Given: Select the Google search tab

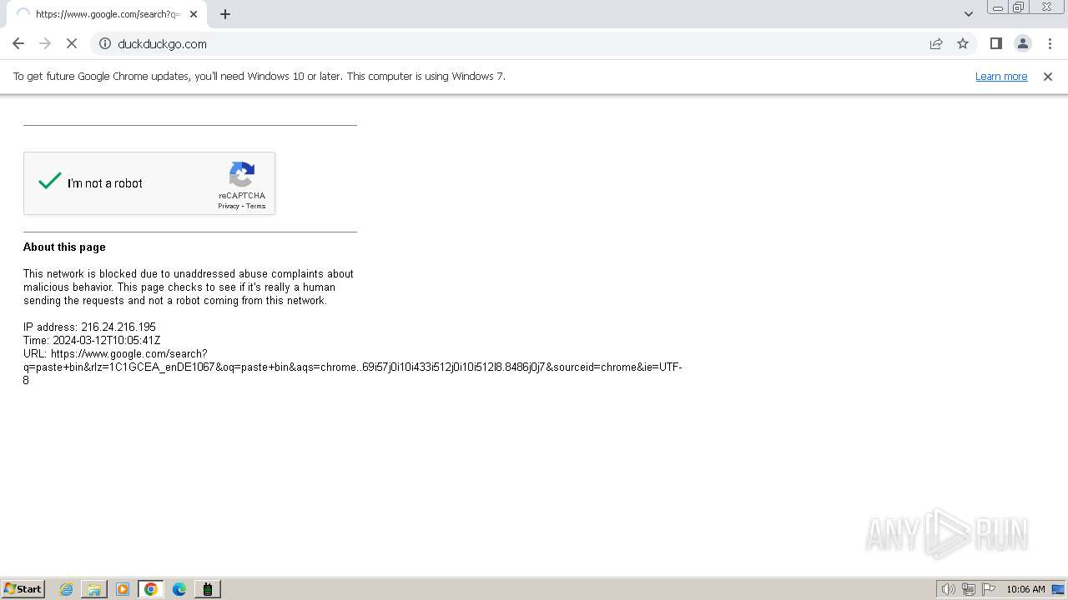Looking at the screenshot, I should tap(105, 14).
